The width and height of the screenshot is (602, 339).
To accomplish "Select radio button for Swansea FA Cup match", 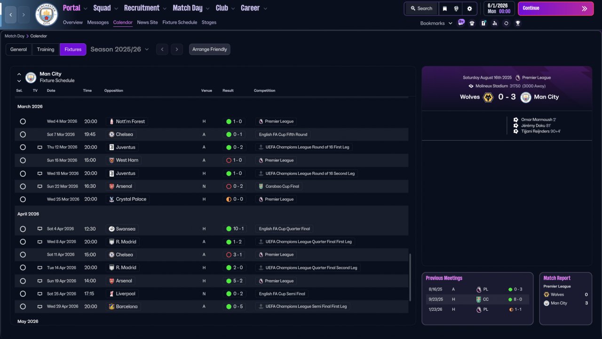I will tap(23, 229).
